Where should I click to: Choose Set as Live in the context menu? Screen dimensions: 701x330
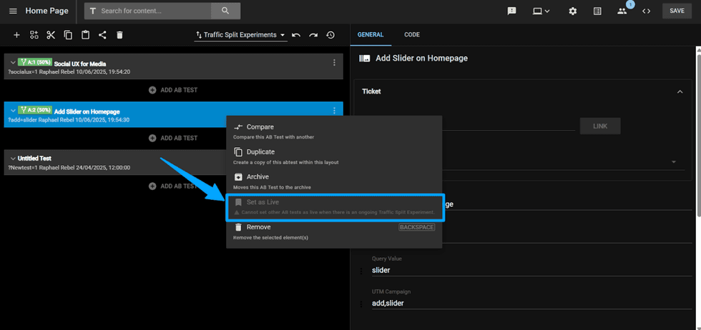coord(335,206)
